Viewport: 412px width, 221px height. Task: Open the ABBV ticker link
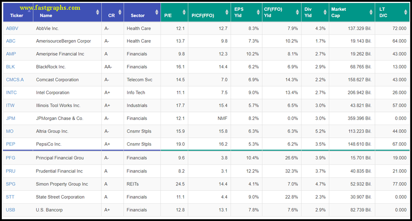coord(12,29)
